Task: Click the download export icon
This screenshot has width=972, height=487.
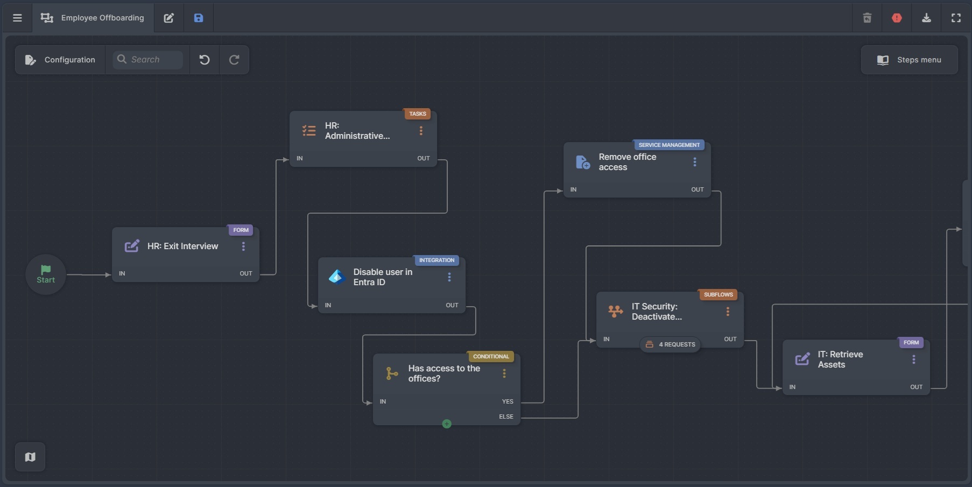Action: (x=926, y=18)
